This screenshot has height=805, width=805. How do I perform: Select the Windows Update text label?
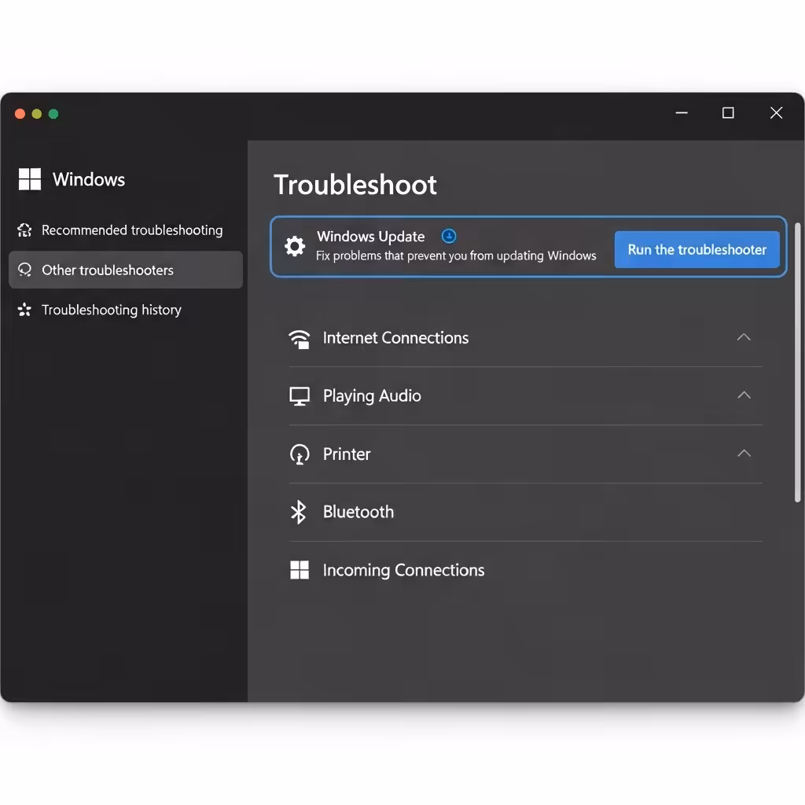pos(371,237)
